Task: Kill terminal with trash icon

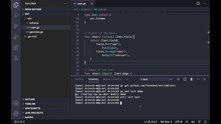Action: pyautogui.click(x=191, y=79)
